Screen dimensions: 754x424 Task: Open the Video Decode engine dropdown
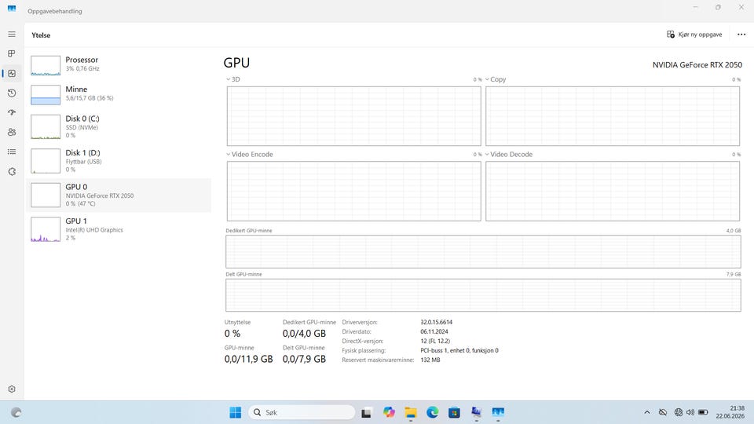point(508,155)
